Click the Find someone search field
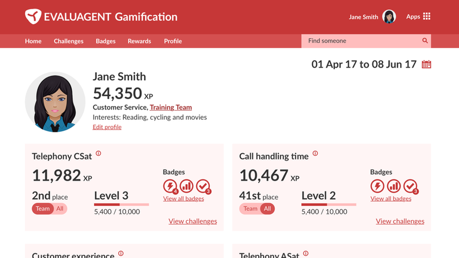The width and height of the screenshot is (459, 258). pos(366,41)
